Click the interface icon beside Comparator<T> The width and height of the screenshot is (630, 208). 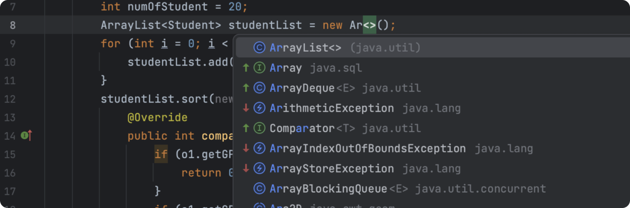point(259,128)
